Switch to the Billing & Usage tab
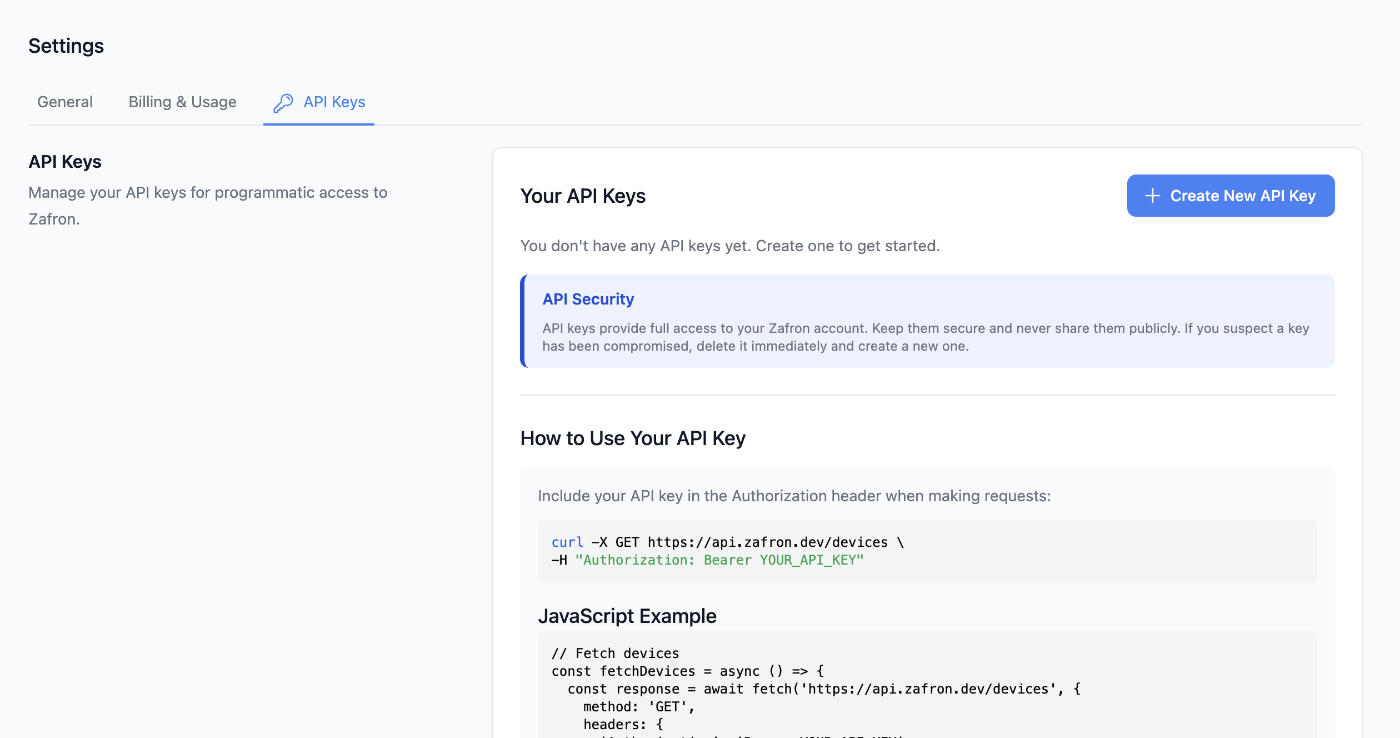The width and height of the screenshot is (1400, 738). coord(182,102)
